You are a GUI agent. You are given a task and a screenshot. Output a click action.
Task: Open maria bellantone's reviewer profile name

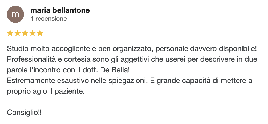60,10
